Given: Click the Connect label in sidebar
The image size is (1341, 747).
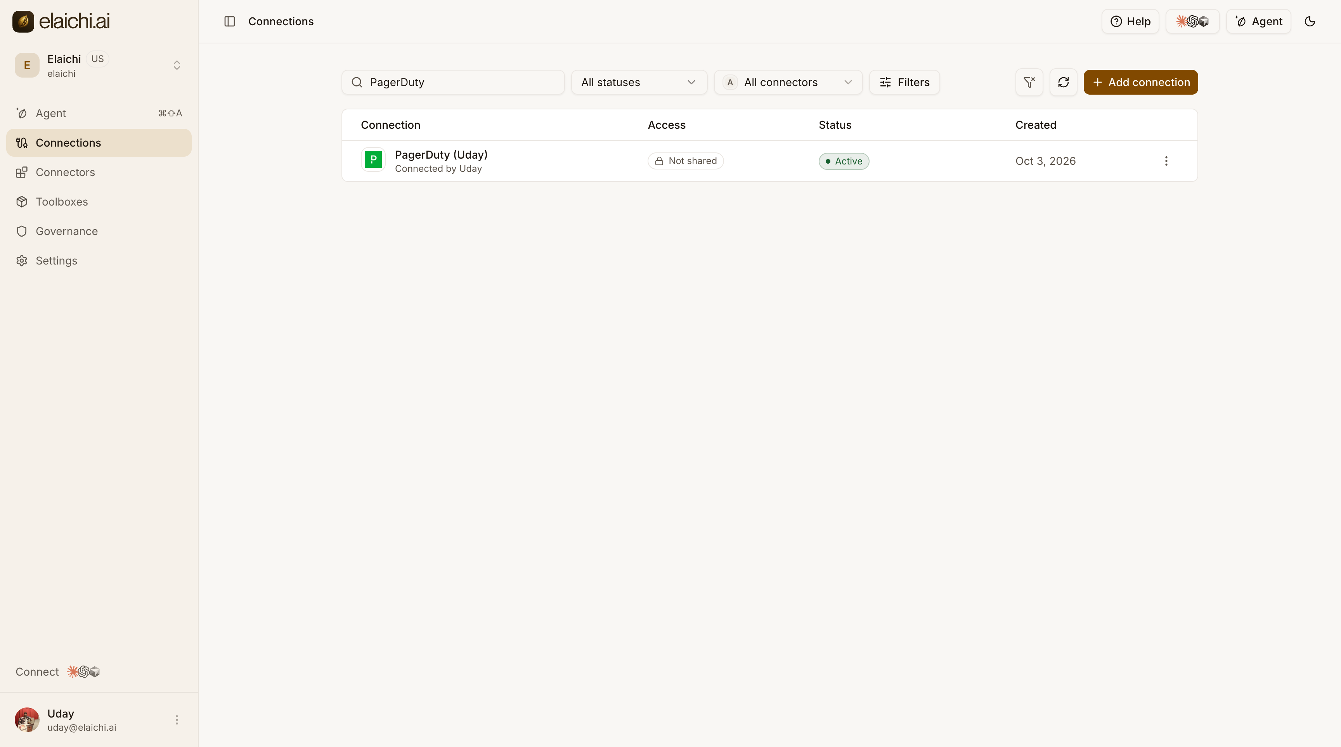Looking at the screenshot, I should click(37, 672).
